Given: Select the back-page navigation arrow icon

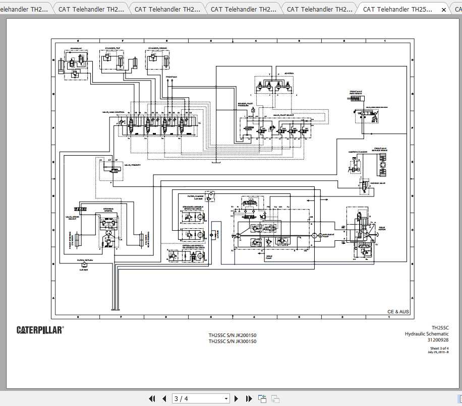Looking at the screenshot, I should (x=164, y=398).
